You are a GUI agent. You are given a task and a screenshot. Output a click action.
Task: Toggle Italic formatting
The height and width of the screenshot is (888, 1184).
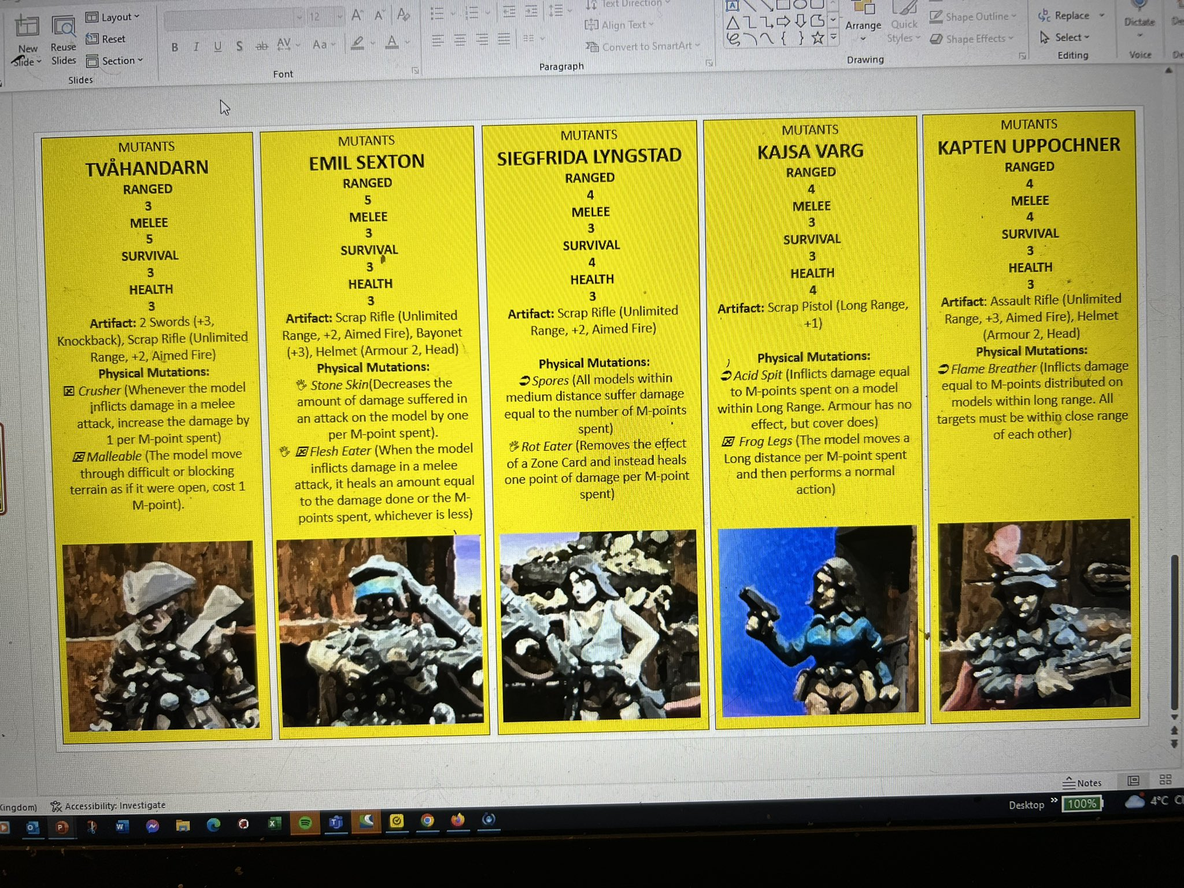point(197,46)
